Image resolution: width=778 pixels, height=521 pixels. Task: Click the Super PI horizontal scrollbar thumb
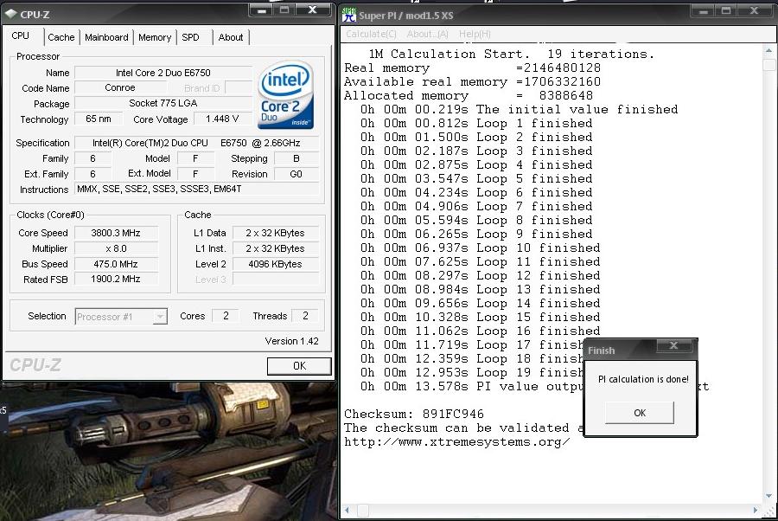tap(363, 510)
